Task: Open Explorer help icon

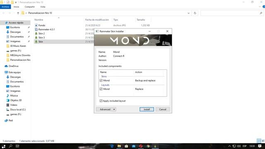Action: click(264, 7)
